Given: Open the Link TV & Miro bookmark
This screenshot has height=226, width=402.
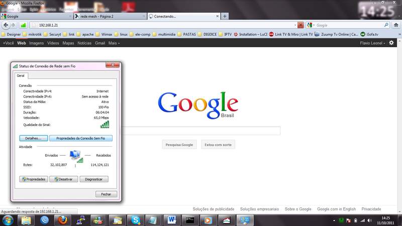Looking at the screenshot, I should click(291, 34).
